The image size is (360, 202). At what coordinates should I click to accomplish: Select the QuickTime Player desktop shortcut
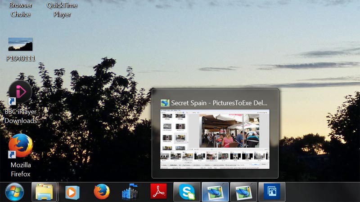(x=62, y=9)
